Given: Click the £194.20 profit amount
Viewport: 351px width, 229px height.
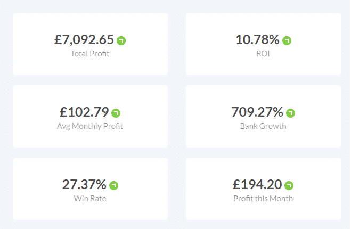Looking at the screenshot, I should click(257, 184).
